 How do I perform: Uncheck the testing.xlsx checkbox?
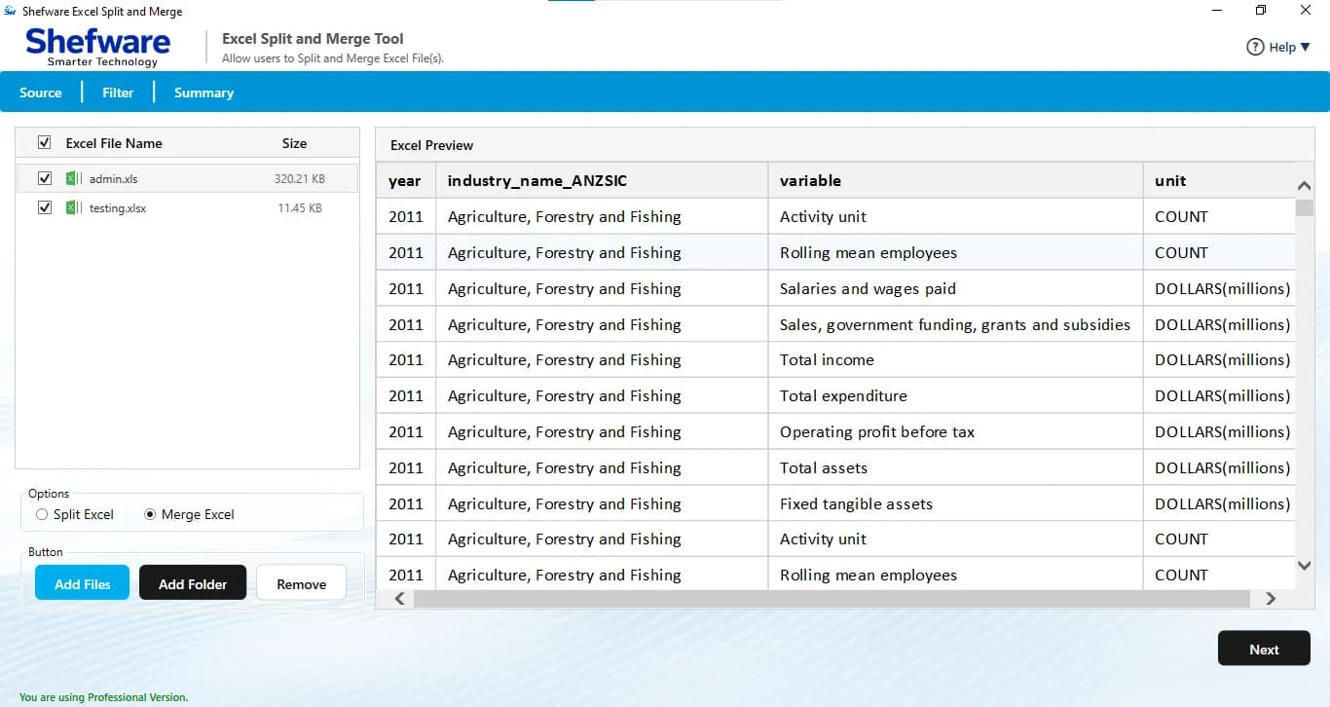[x=44, y=208]
